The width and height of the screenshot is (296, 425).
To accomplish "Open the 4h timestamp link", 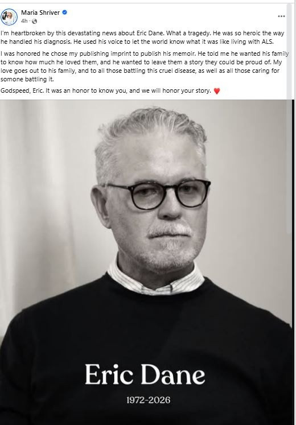I will coord(24,21).
